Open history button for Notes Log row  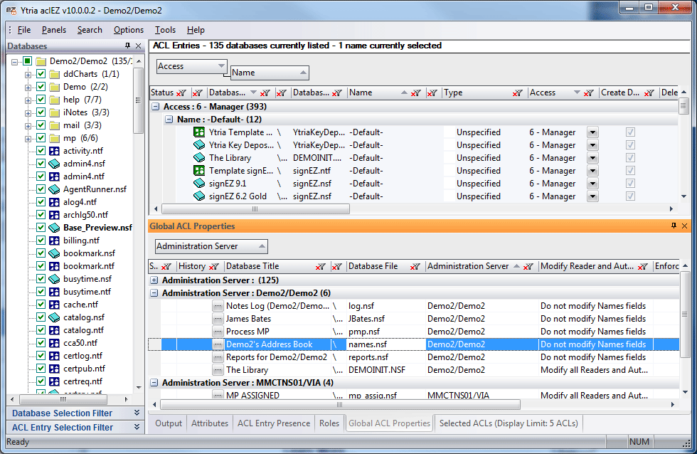[218, 306]
